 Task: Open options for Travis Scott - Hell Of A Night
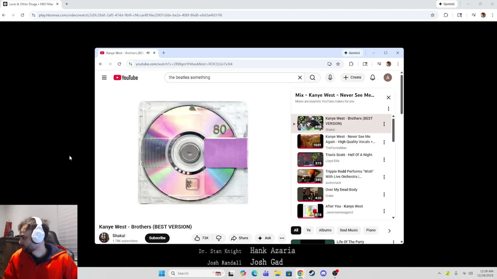[384, 160]
